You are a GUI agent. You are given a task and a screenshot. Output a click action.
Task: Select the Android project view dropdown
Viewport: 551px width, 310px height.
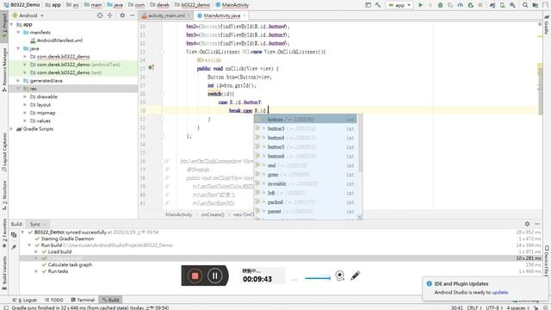point(28,15)
